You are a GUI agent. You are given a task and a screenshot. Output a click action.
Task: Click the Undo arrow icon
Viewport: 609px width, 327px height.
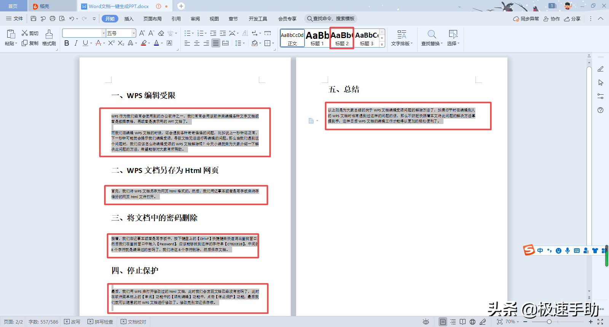point(72,19)
